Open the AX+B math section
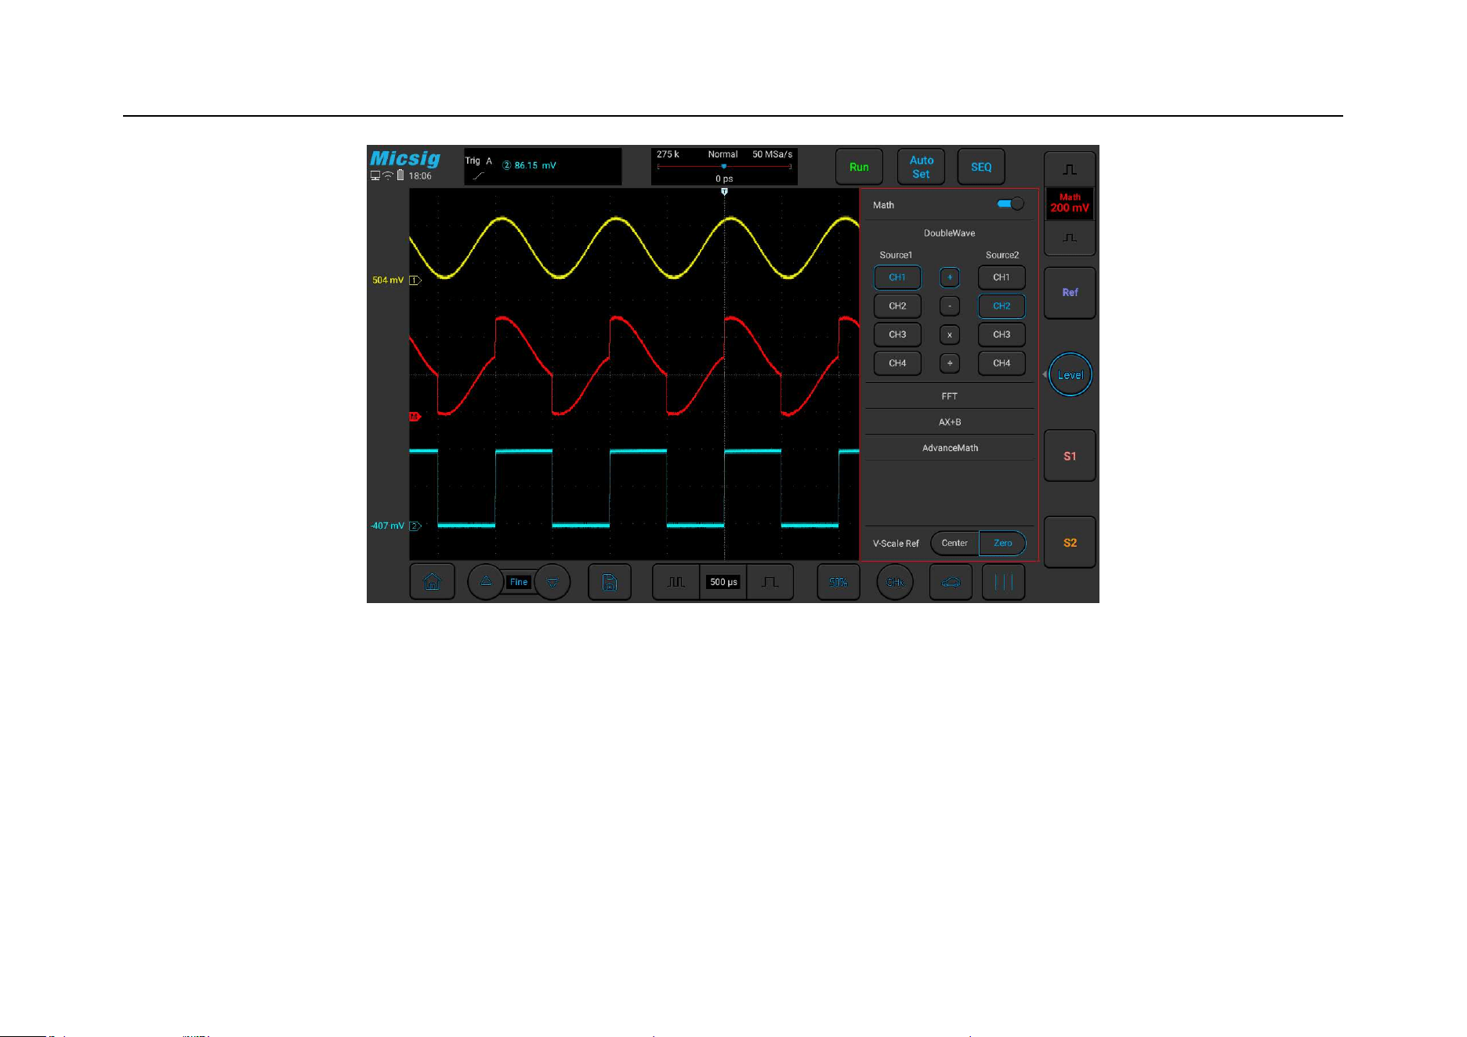 coord(949,422)
